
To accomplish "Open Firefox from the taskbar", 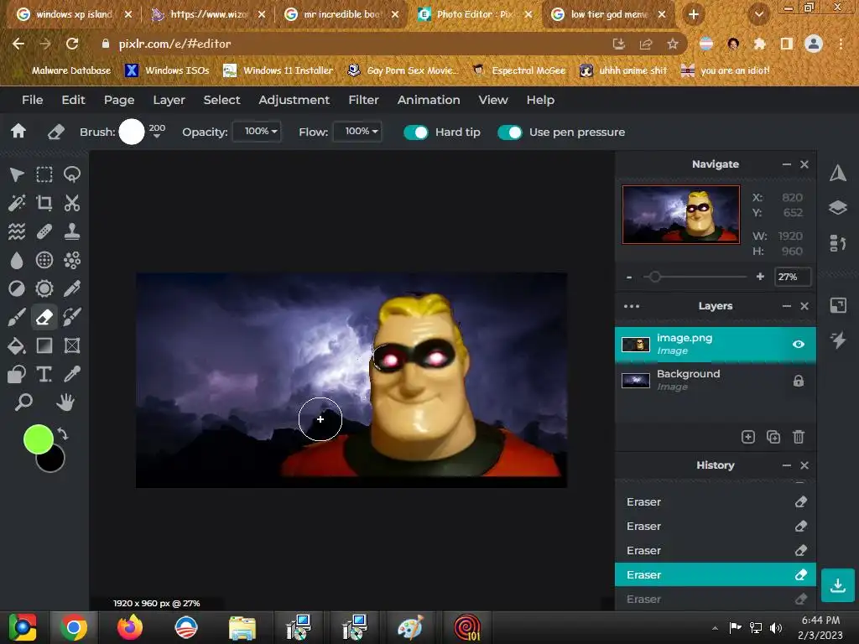I will (130, 627).
